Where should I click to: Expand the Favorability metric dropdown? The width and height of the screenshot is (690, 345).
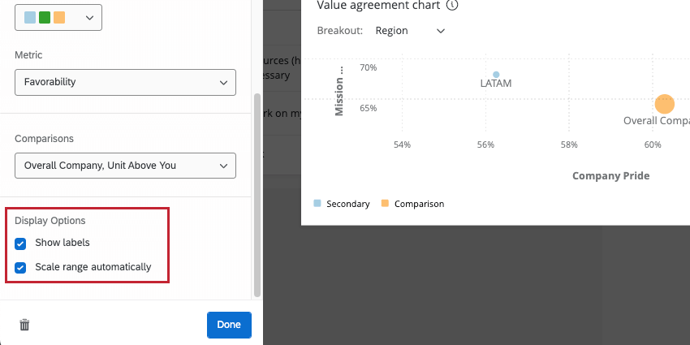(125, 82)
